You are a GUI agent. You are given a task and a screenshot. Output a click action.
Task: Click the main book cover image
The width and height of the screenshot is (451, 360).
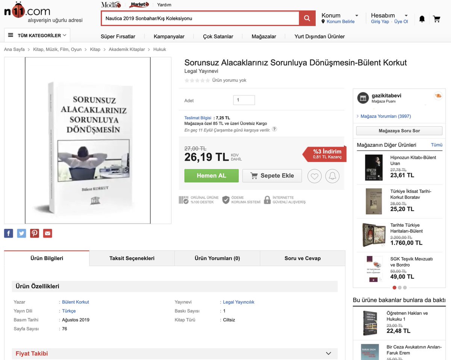(88, 140)
